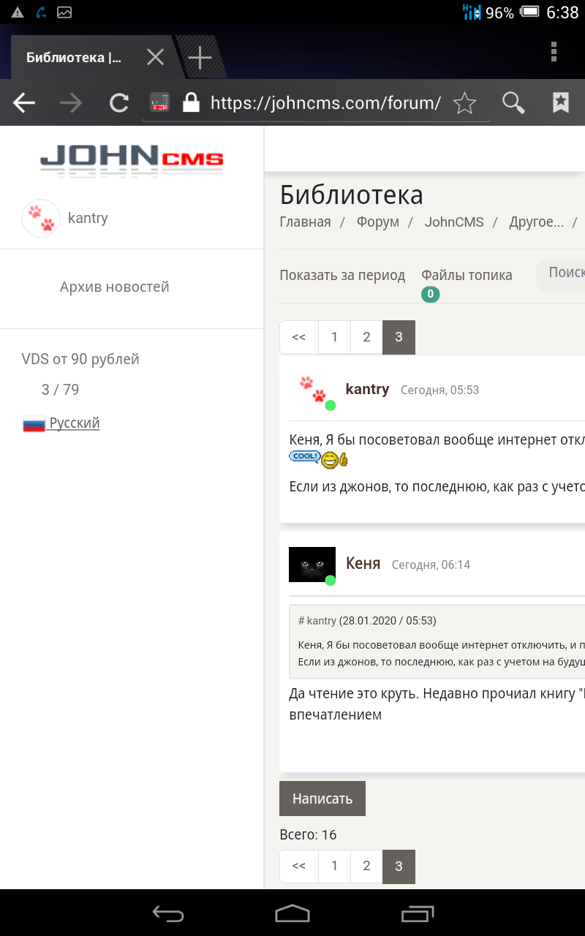585x936 pixels.
Task: Reload the page with the refresh icon
Action: point(118,103)
